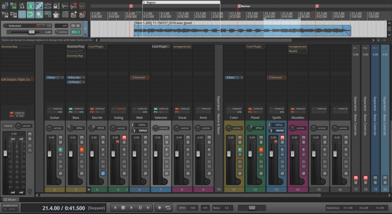Toggle the transport repeat loop button

(x=168, y=207)
